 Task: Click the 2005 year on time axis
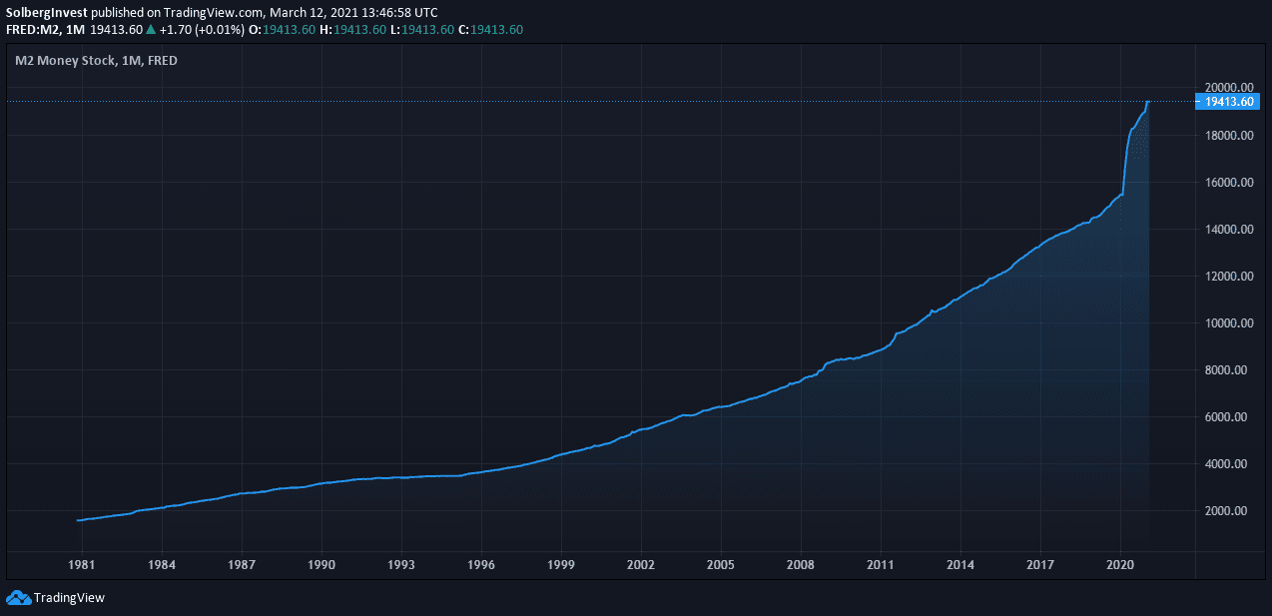click(721, 565)
